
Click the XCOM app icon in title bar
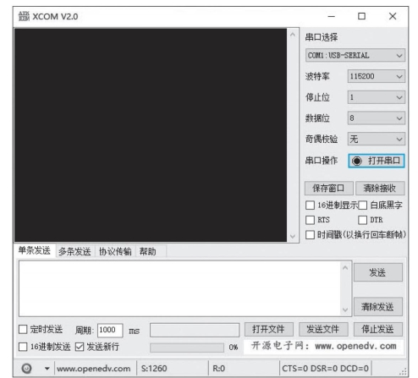(x=24, y=16)
